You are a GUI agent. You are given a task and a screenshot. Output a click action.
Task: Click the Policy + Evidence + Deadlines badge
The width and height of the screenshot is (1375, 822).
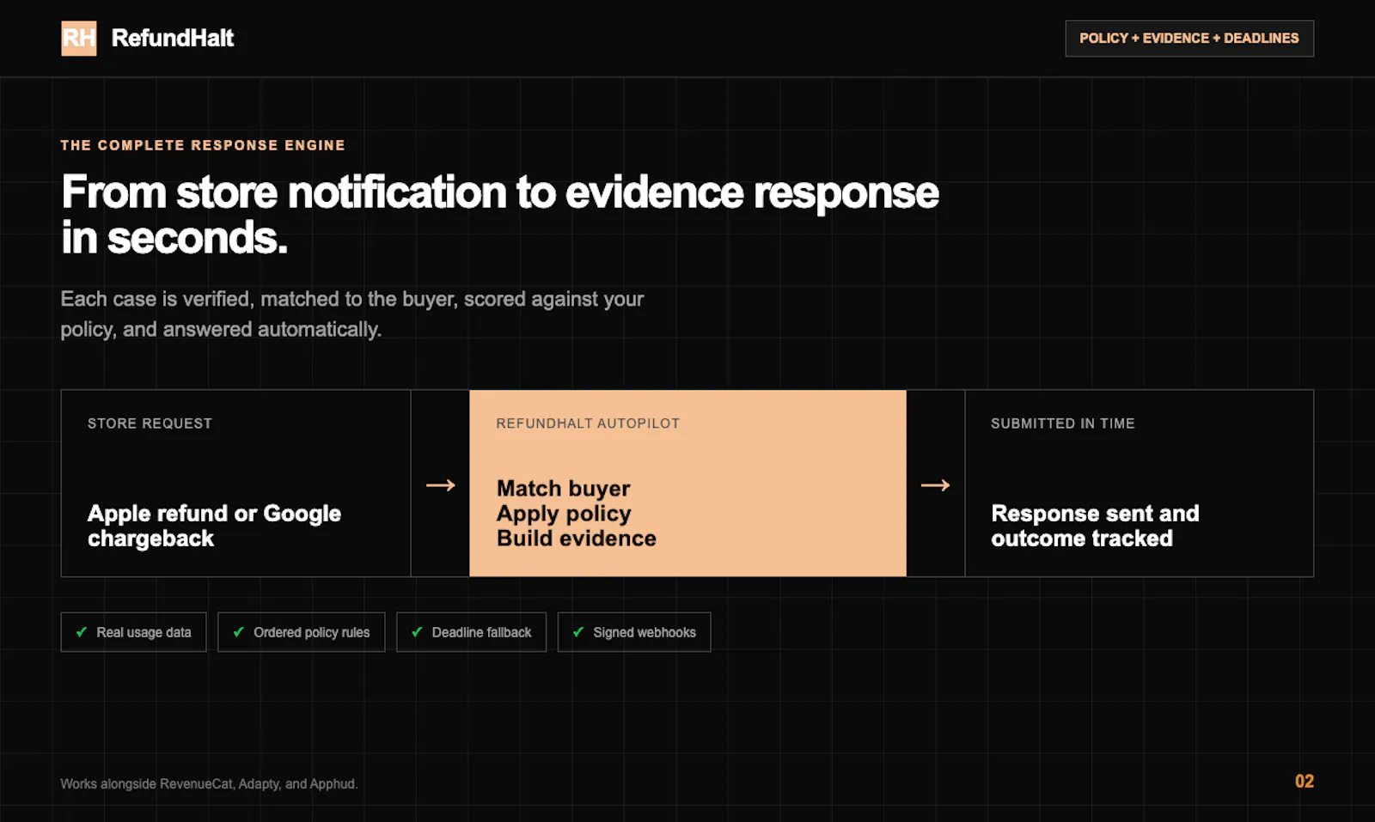click(1189, 39)
